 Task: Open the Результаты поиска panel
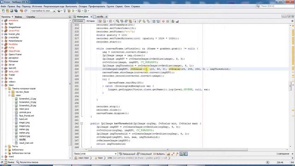27,162
